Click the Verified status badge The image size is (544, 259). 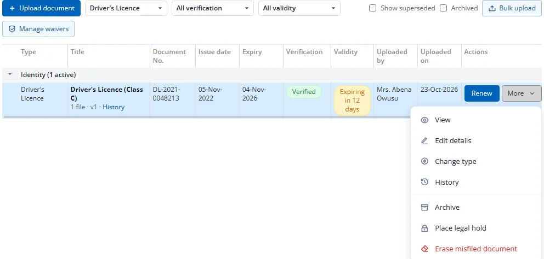tap(304, 92)
